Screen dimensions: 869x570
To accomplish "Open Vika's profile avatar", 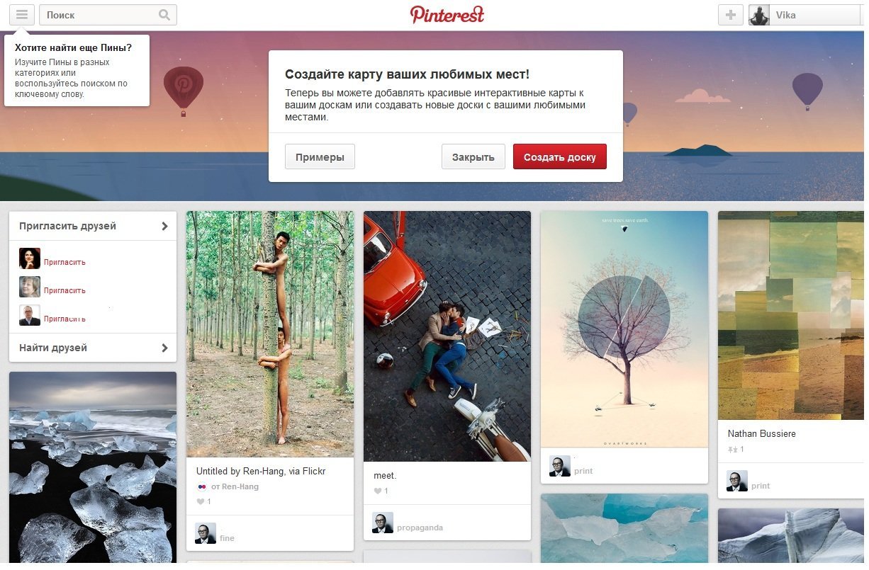I will [x=760, y=15].
